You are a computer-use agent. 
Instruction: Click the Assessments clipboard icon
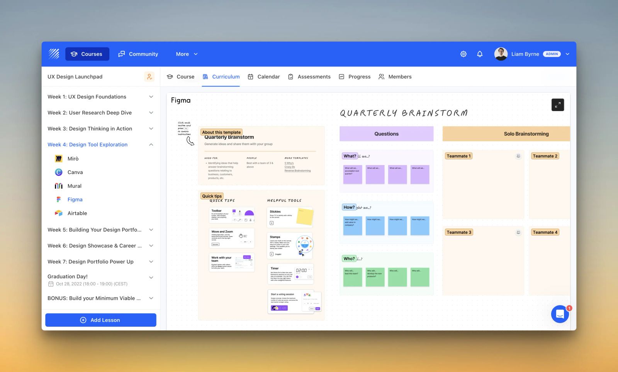point(291,77)
